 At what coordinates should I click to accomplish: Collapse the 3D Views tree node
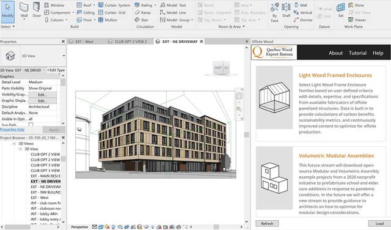tap(14, 144)
